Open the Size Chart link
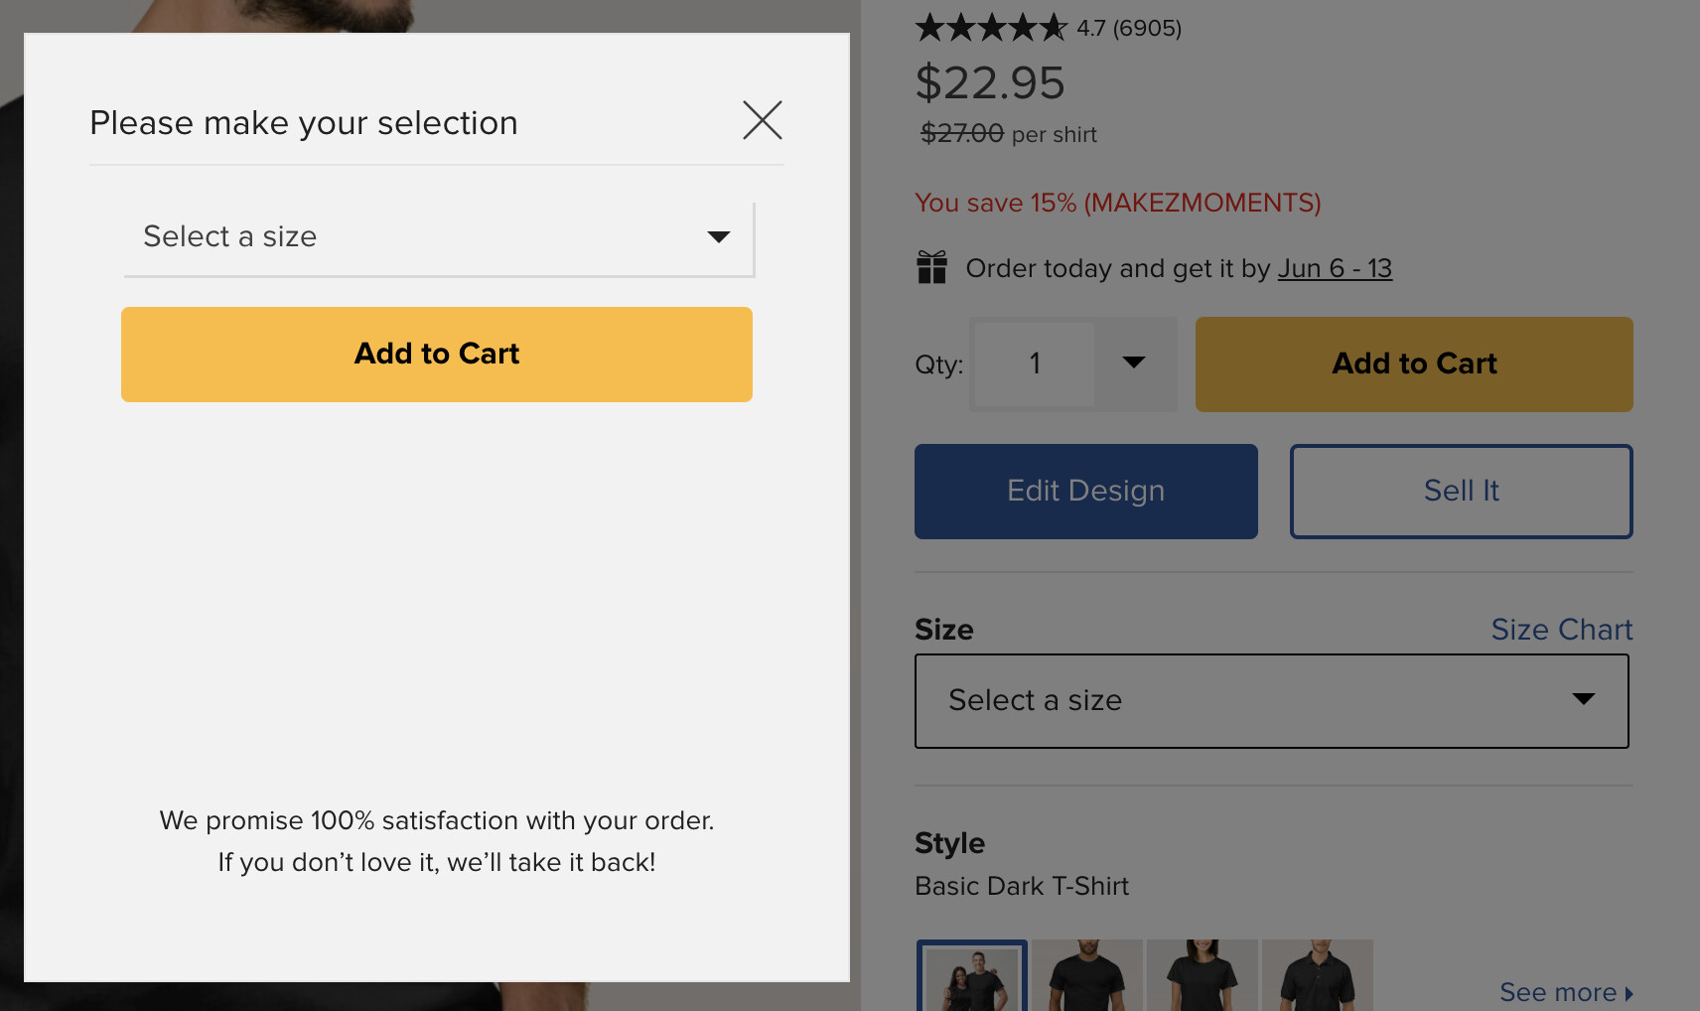This screenshot has width=1700, height=1011. pos(1562,630)
